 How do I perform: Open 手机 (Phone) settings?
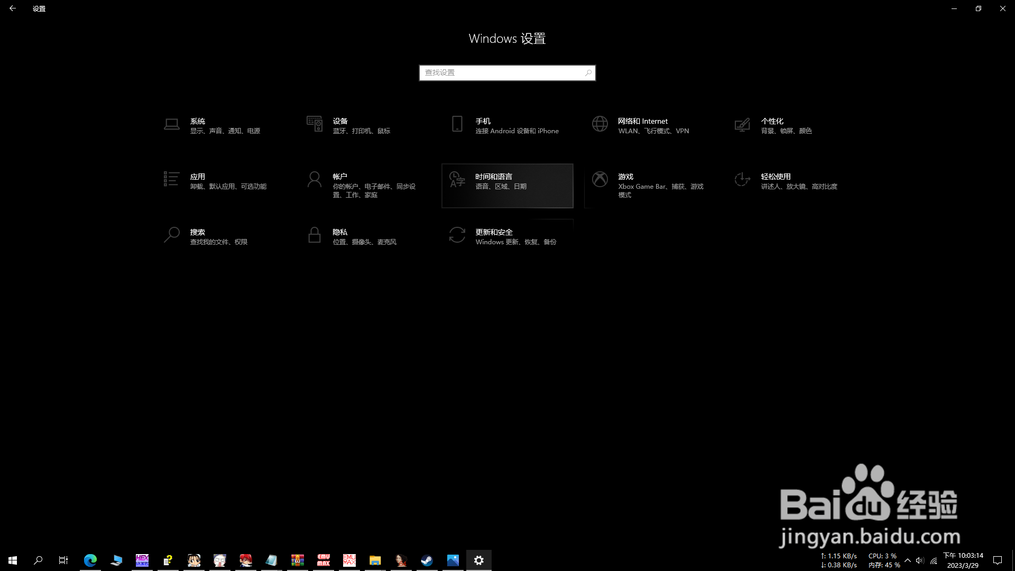[502, 126]
